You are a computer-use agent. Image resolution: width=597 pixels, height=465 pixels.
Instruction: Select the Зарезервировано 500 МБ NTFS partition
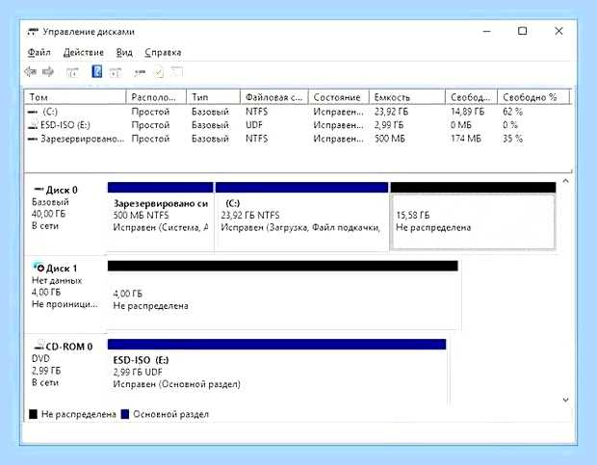coord(160,217)
